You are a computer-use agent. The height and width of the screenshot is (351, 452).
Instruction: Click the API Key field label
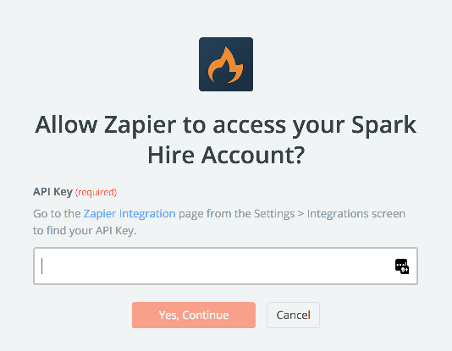point(52,192)
